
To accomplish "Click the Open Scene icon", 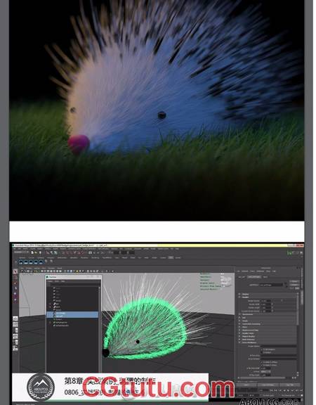I will (x=36, y=252).
